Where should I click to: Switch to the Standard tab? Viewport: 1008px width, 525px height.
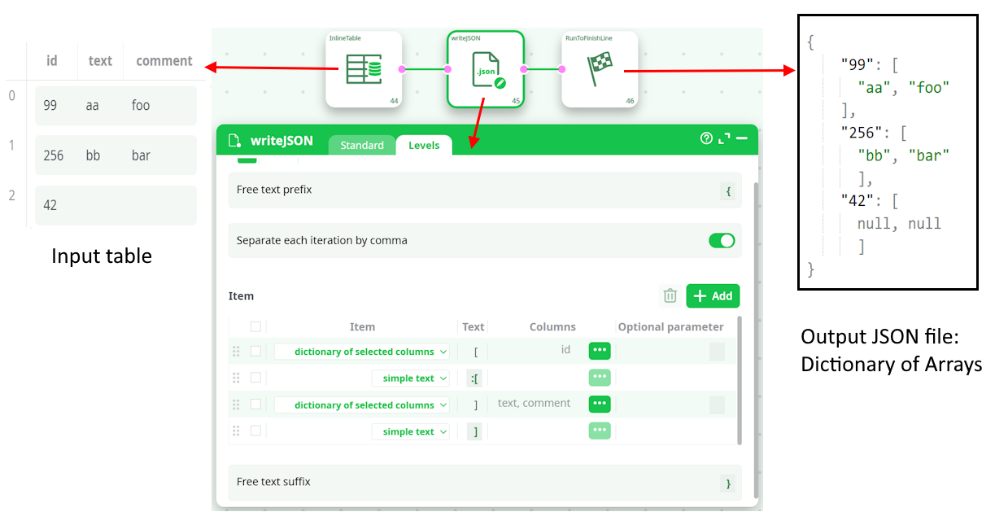pyautogui.click(x=361, y=145)
